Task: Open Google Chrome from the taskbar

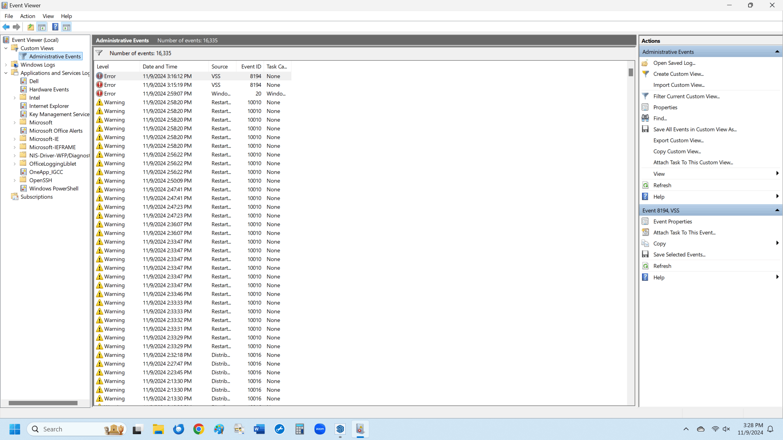Action: pos(199,429)
